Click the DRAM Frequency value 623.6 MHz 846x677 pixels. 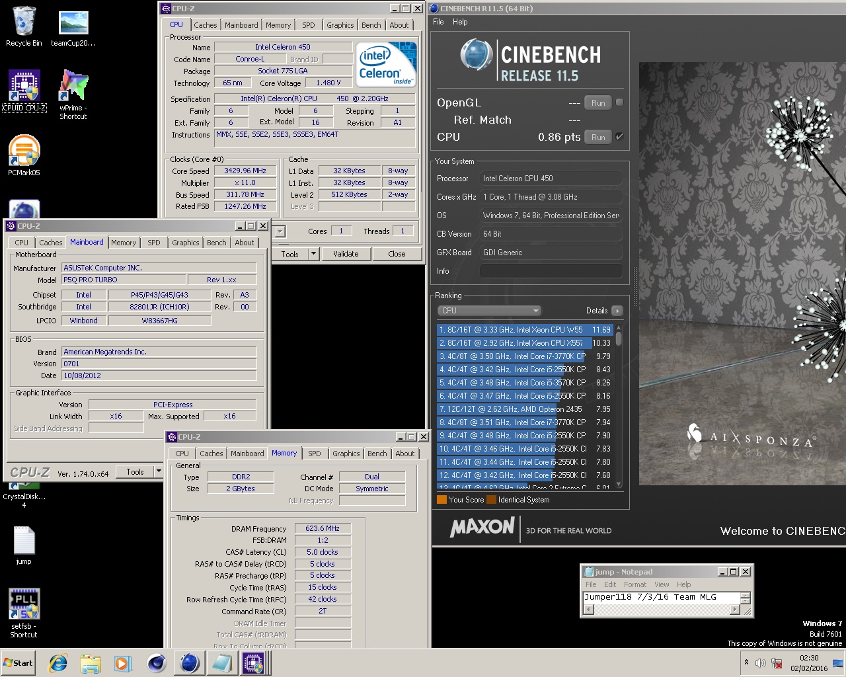click(323, 528)
